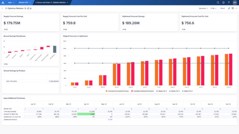Toggle Cumulative Optimized Purchases legend item
Screen dimensions: 239x134
click(142, 91)
